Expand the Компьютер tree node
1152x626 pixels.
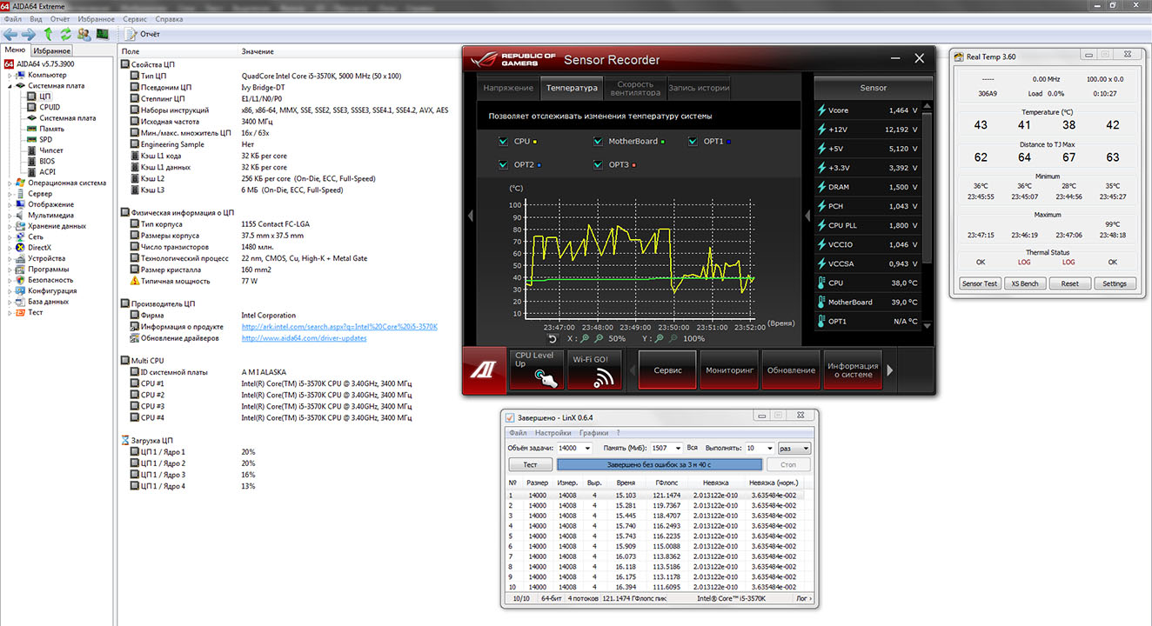pyautogui.click(x=10, y=76)
